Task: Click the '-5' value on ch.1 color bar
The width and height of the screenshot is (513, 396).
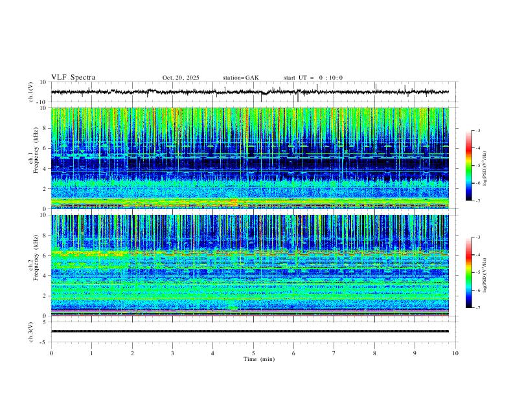Action: pyautogui.click(x=478, y=166)
